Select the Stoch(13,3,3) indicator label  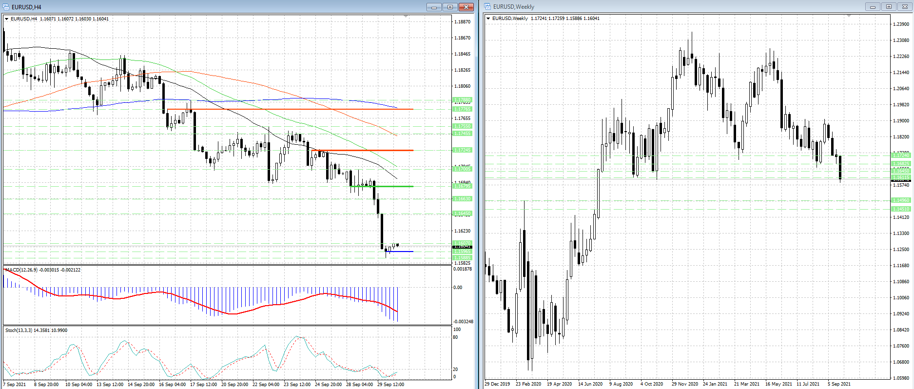coord(19,331)
